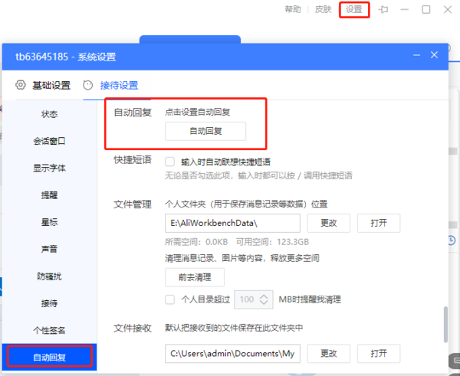
Task: Open 帮助 in the top bar
Action: pyautogui.click(x=293, y=9)
